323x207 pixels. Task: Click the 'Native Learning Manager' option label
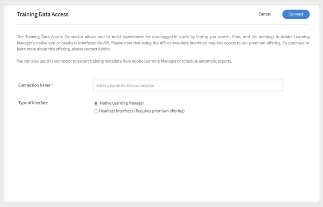(x=122, y=103)
